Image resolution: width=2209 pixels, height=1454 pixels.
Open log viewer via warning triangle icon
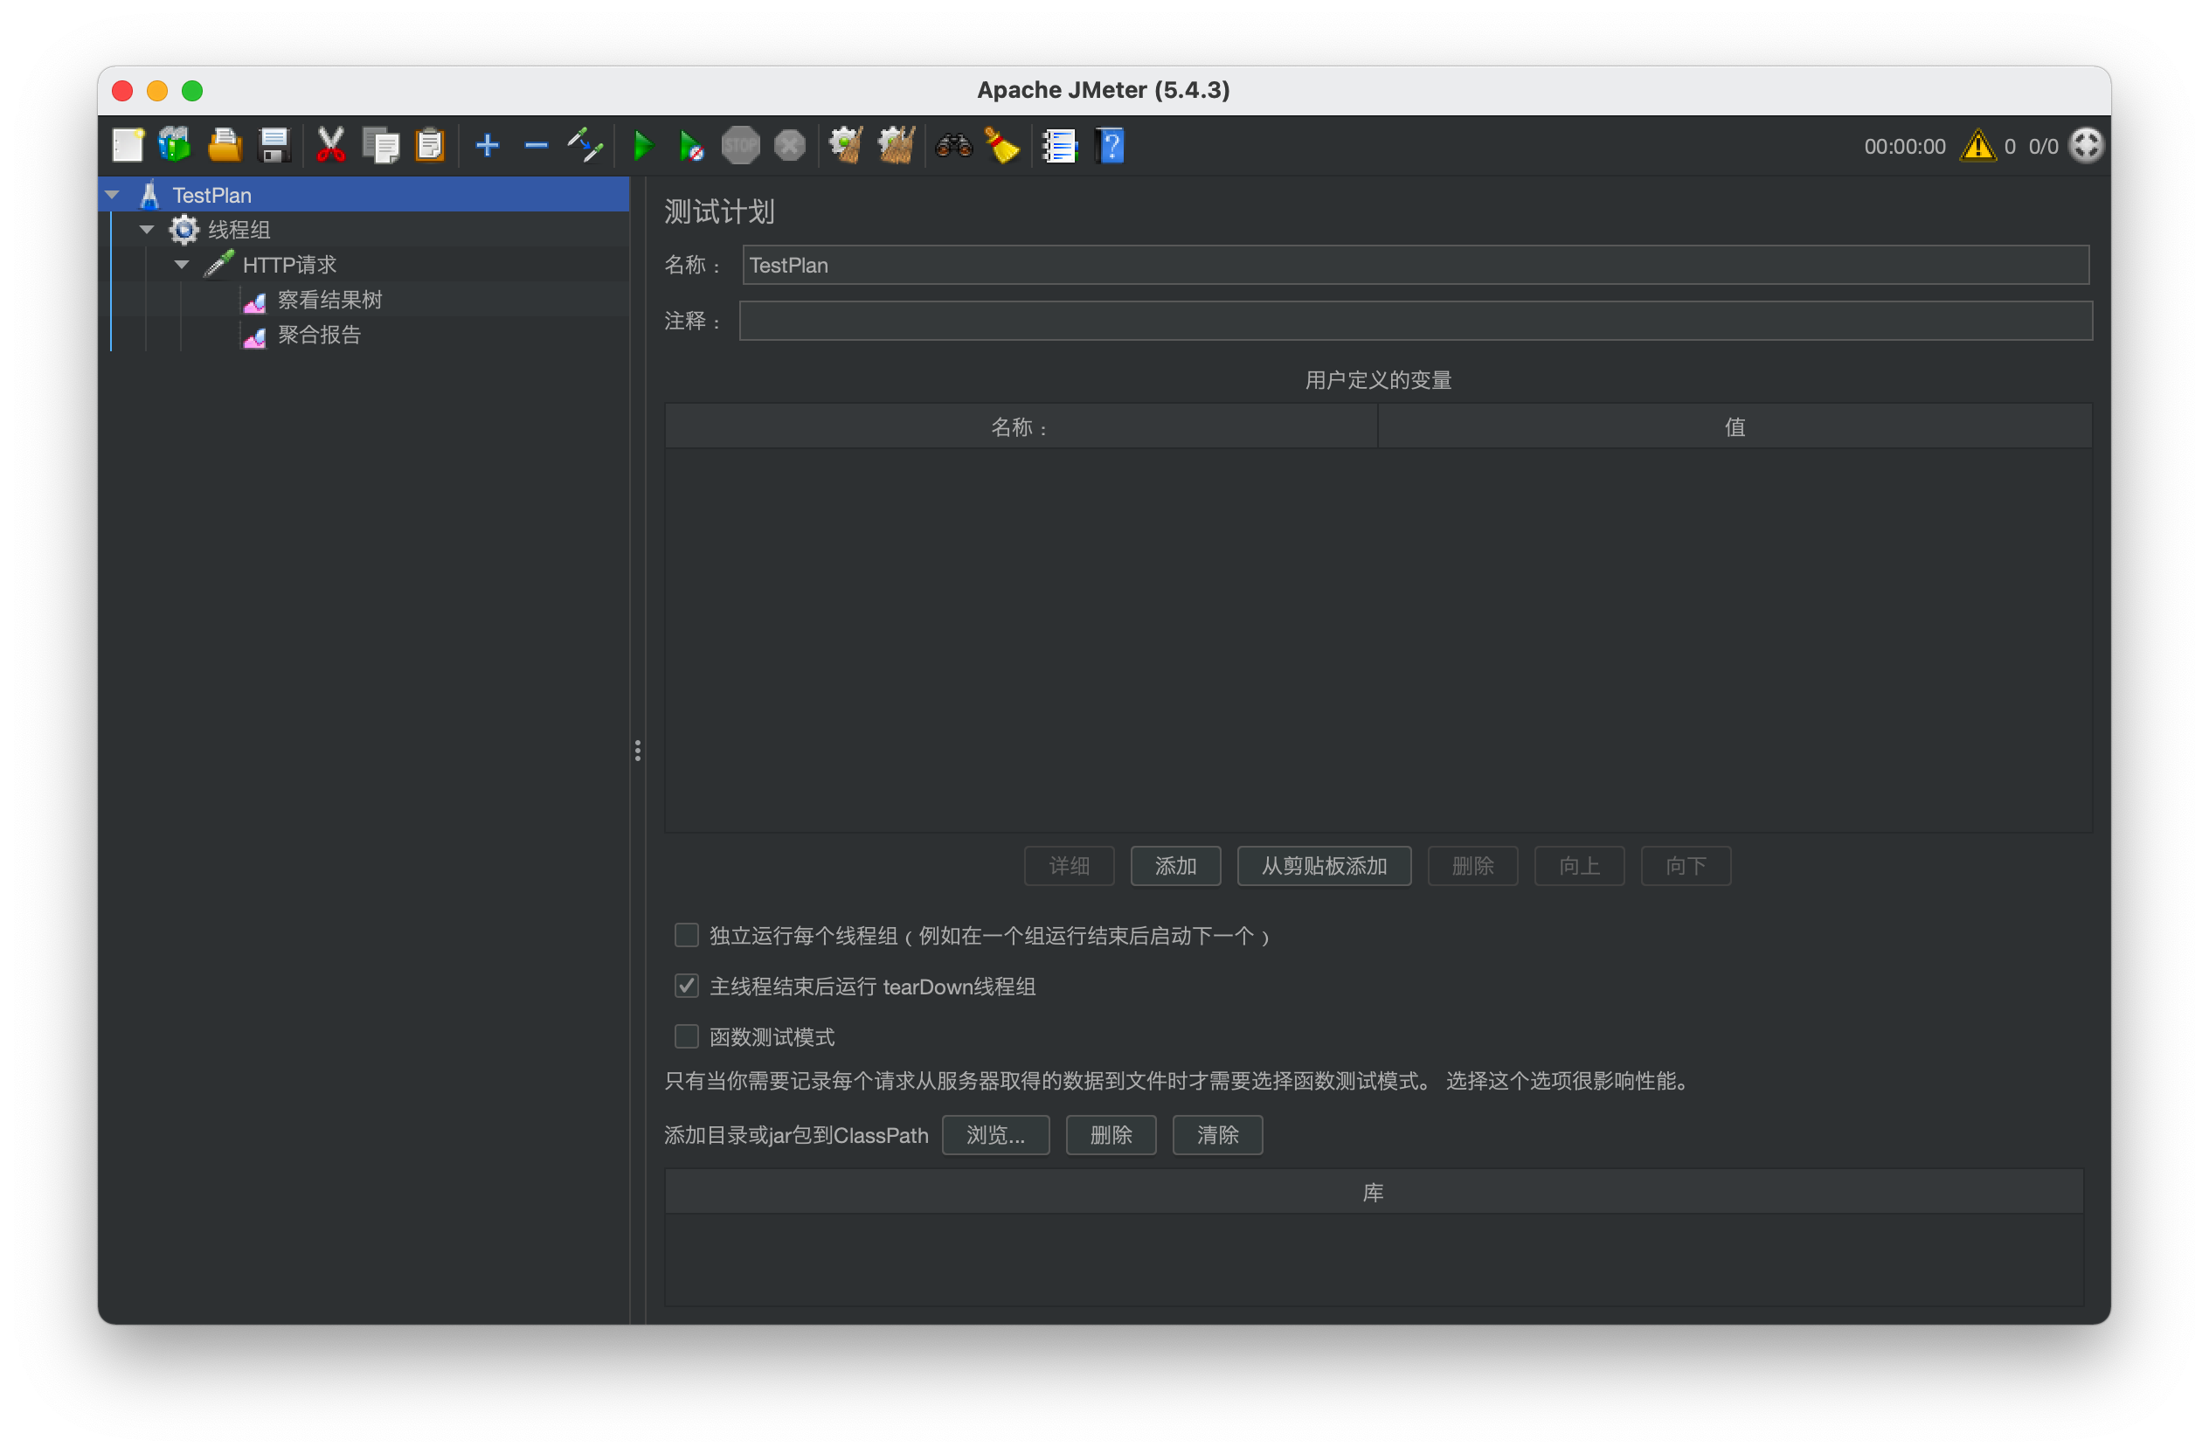[1978, 146]
